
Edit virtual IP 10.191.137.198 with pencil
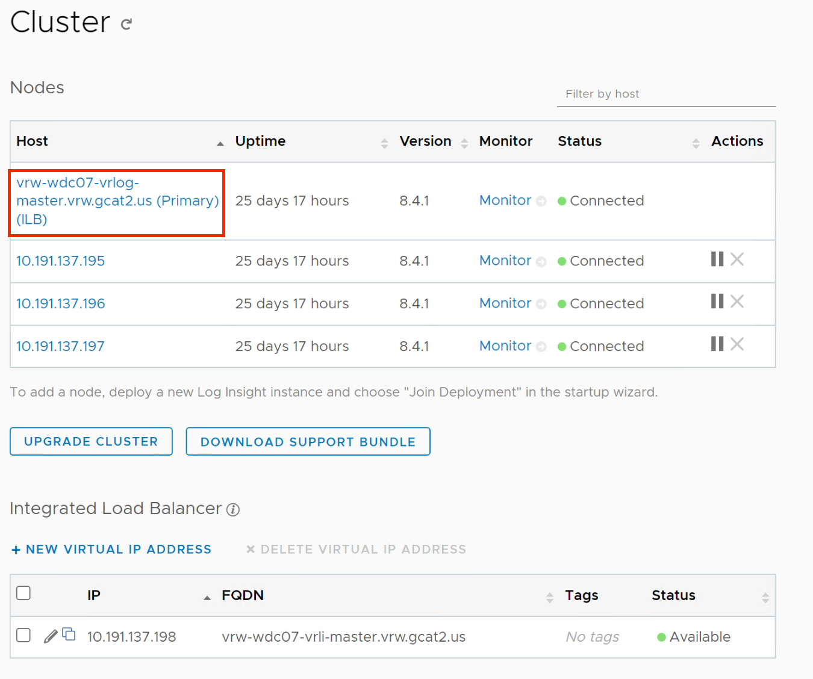51,636
